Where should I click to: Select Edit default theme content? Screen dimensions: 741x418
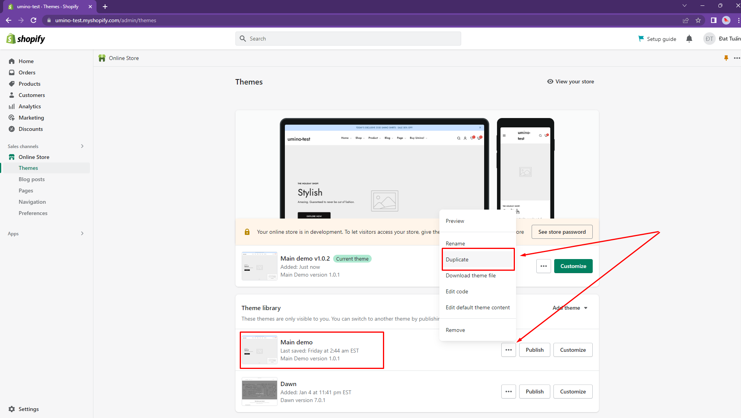478,307
